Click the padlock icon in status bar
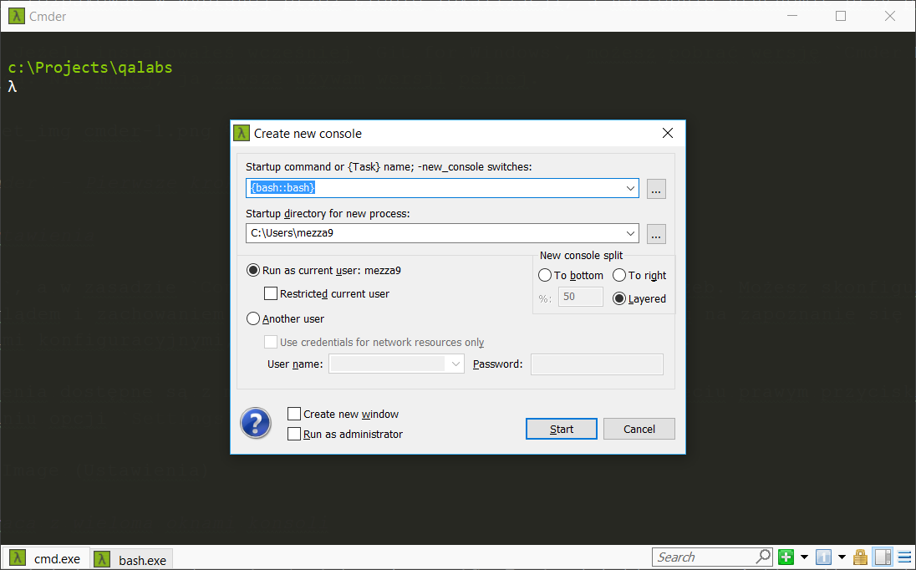 860,557
